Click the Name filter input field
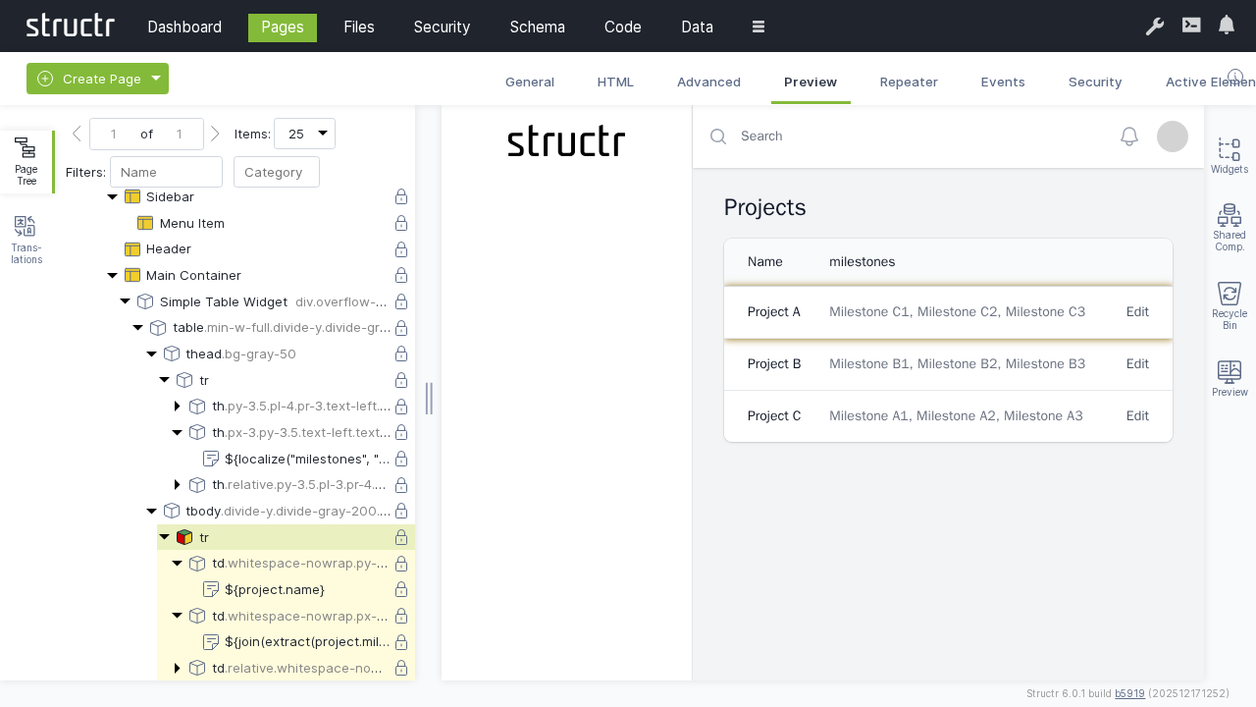The image size is (1256, 707). [166, 172]
